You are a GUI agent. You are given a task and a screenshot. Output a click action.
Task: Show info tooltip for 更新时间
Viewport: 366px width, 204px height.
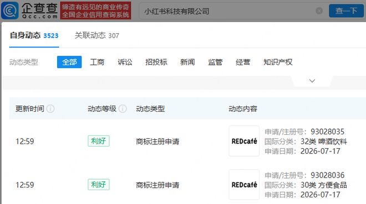(50, 108)
